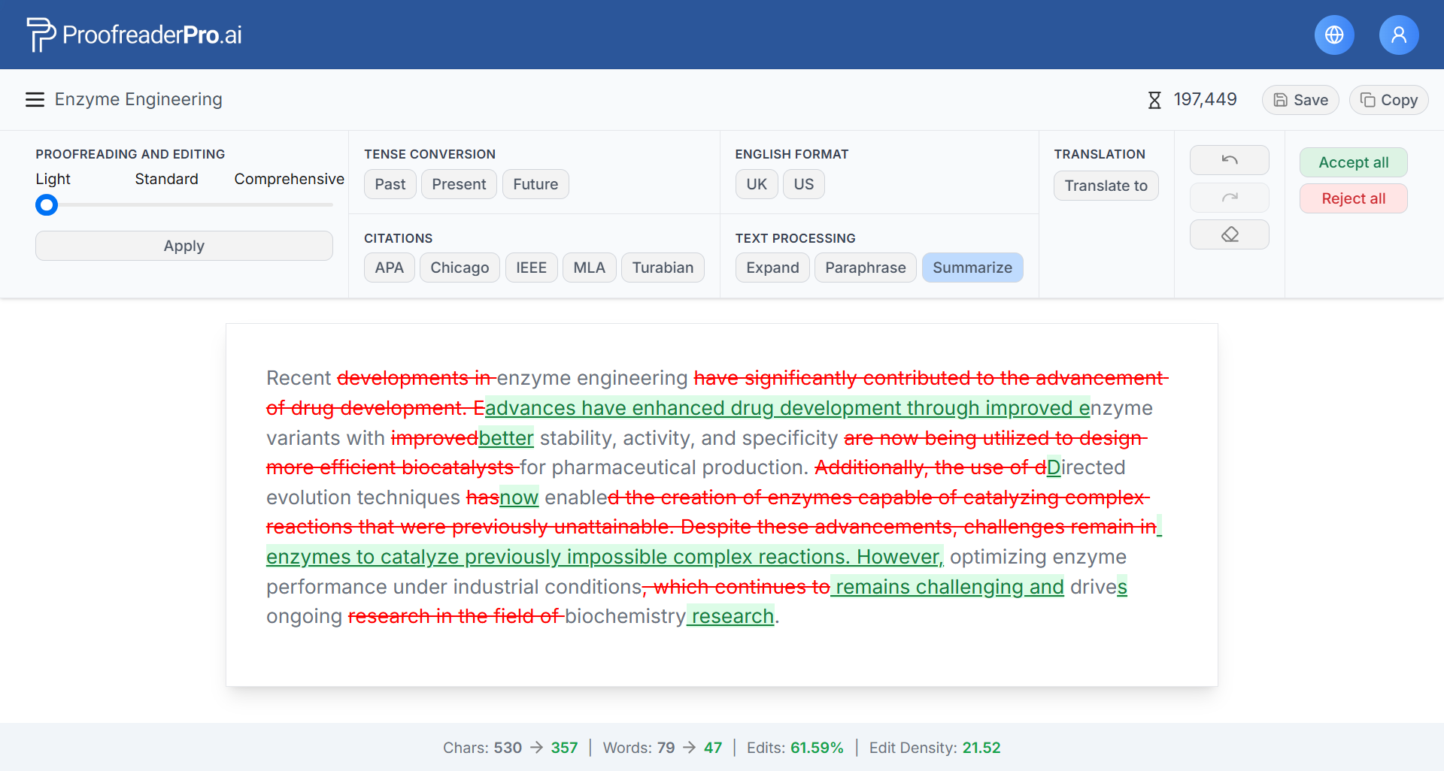Click the eraser clear-formatting button
Screen dimensions: 1444x771
[x=1230, y=234]
